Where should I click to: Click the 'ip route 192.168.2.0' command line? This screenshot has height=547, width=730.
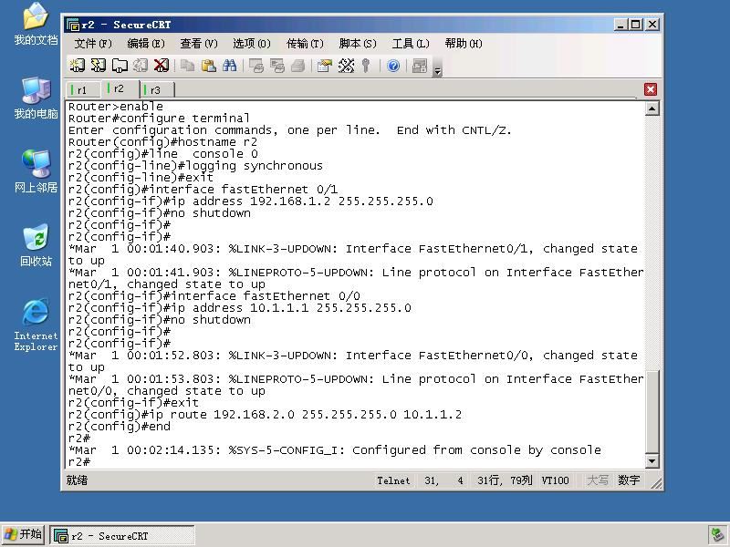click(x=265, y=415)
